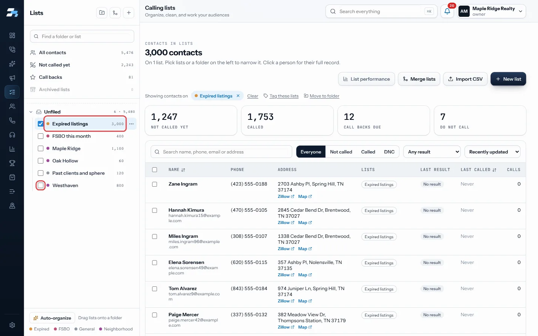
Task: Check the Westhaven list
Action: tap(40, 186)
